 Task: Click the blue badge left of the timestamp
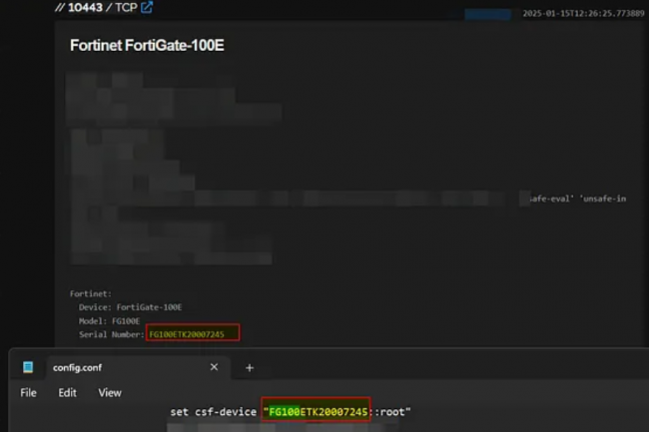click(x=488, y=14)
